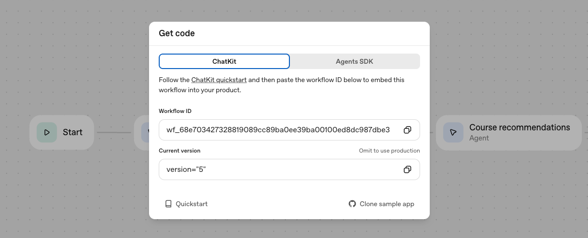
Task: Select the Course recommendations node title
Action: [519, 127]
